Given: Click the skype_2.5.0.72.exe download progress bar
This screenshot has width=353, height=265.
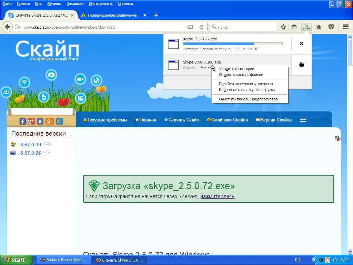Looking at the screenshot, I should tap(233, 44).
